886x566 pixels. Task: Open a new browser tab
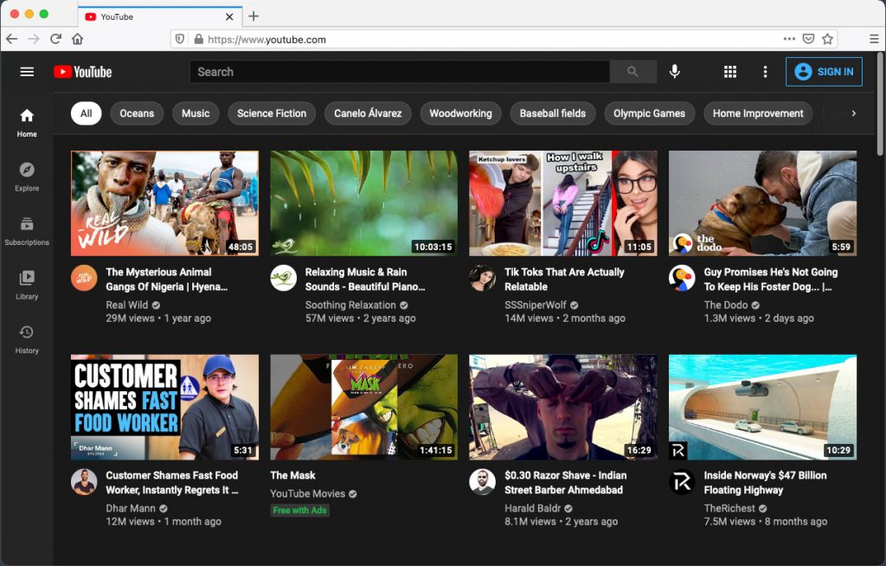click(254, 16)
